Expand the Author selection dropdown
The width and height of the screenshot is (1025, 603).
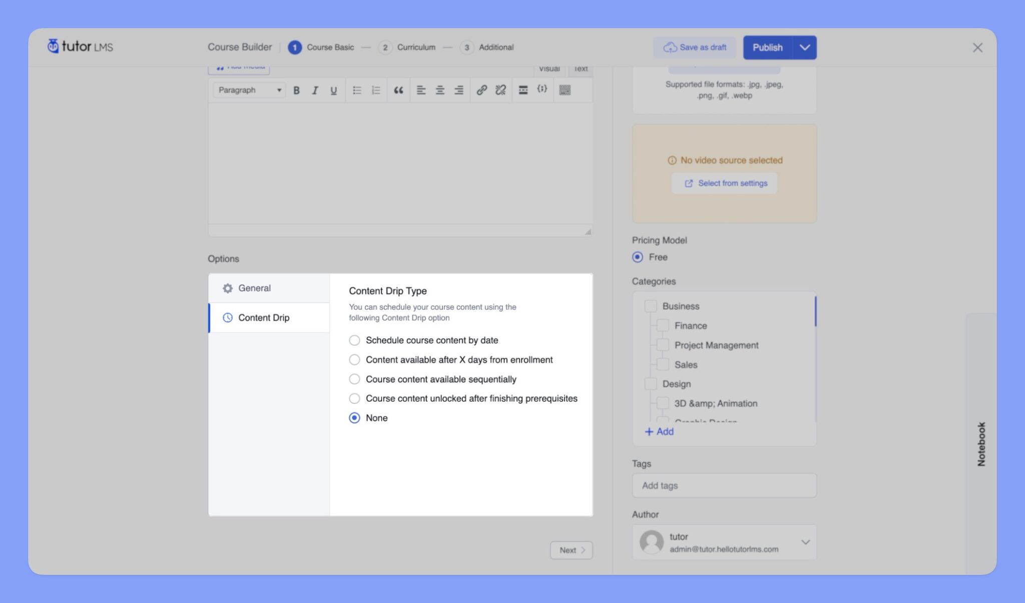coord(805,542)
